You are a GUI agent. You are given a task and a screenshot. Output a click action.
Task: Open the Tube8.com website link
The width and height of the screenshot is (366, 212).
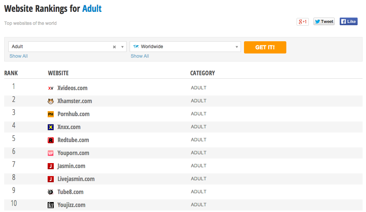pyautogui.click(x=71, y=192)
